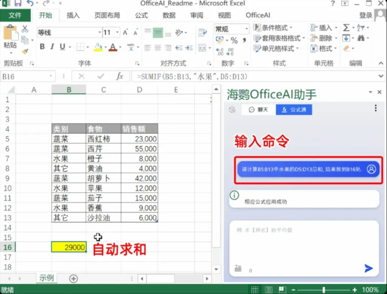
Task: Open the font name dropdown
Action: [100, 32]
